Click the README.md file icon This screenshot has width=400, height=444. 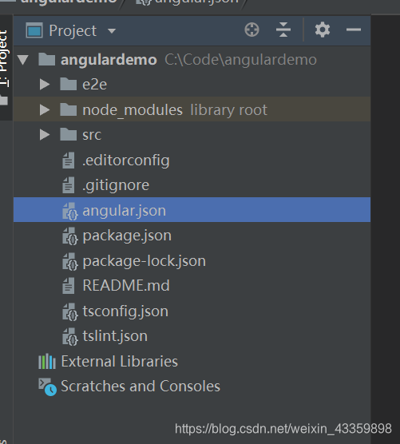coord(69,285)
